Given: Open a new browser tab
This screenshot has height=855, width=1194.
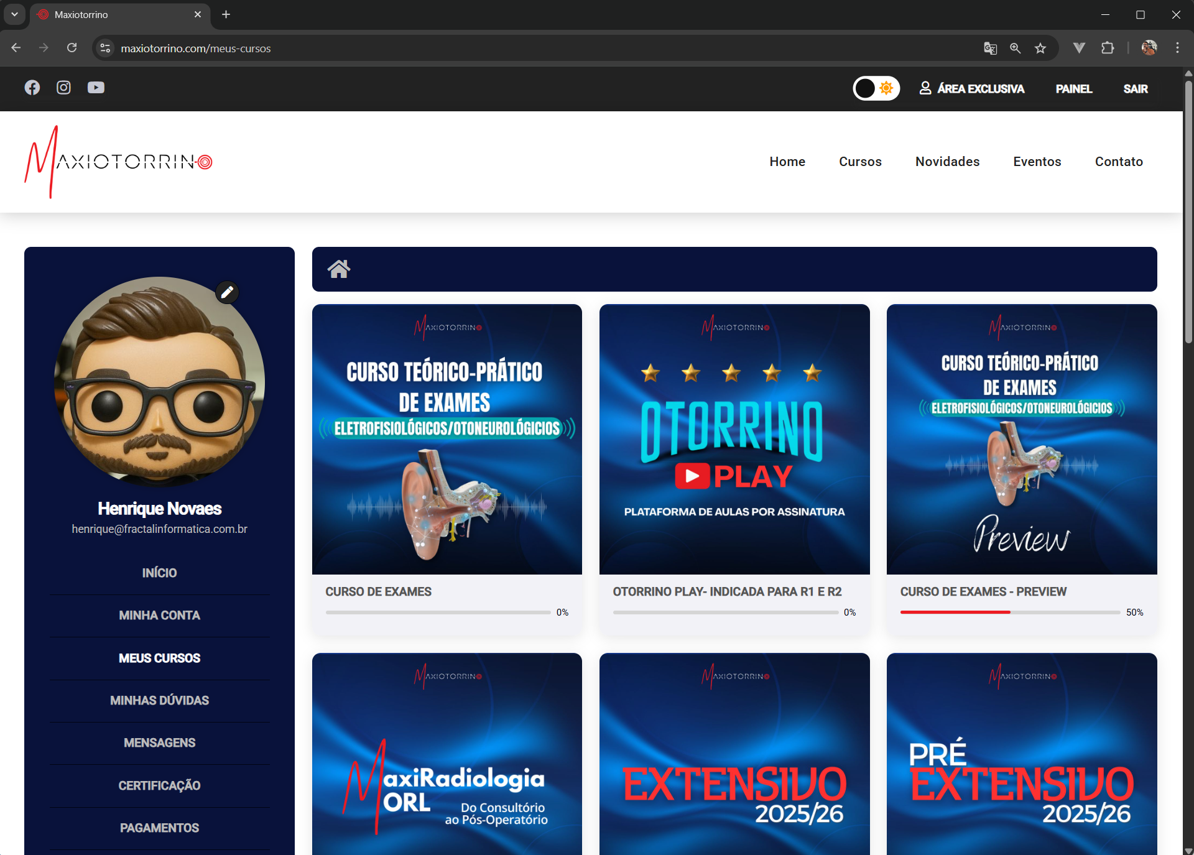Looking at the screenshot, I should coord(226,14).
